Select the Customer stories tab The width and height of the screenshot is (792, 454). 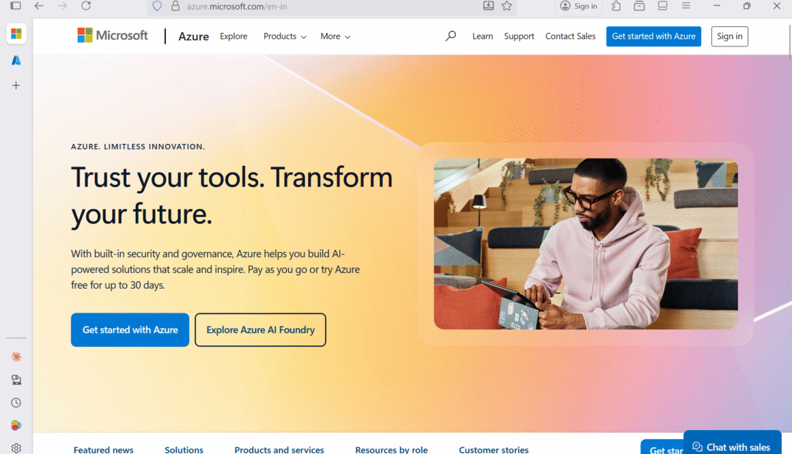click(x=494, y=449)
